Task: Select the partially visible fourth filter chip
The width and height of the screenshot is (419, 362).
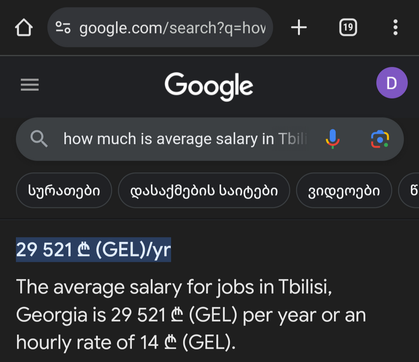Action: (409, 191)
